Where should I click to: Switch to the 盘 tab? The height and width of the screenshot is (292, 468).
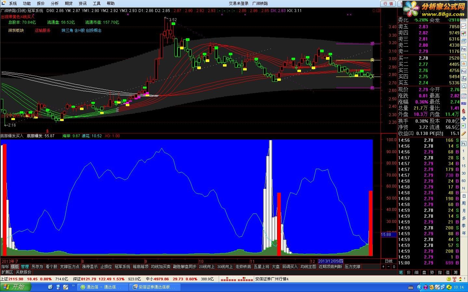424,273
